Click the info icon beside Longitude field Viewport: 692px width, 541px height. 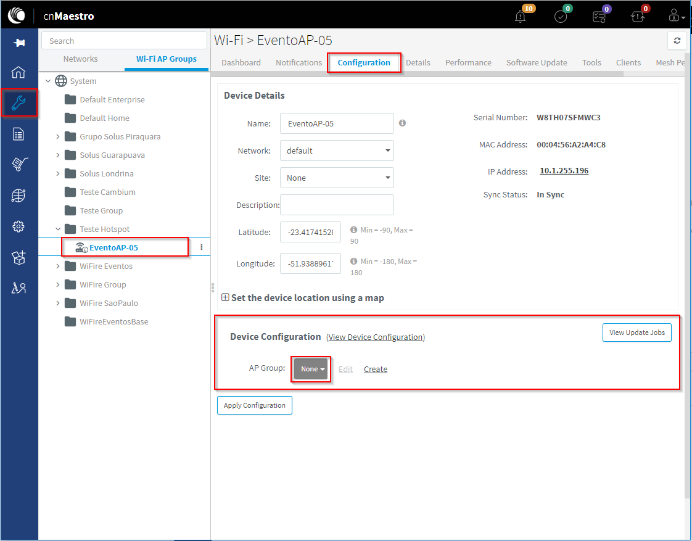tap(353, 261)
